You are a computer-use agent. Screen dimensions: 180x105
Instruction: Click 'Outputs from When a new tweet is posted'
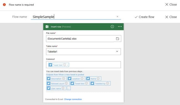pos(65,75)
